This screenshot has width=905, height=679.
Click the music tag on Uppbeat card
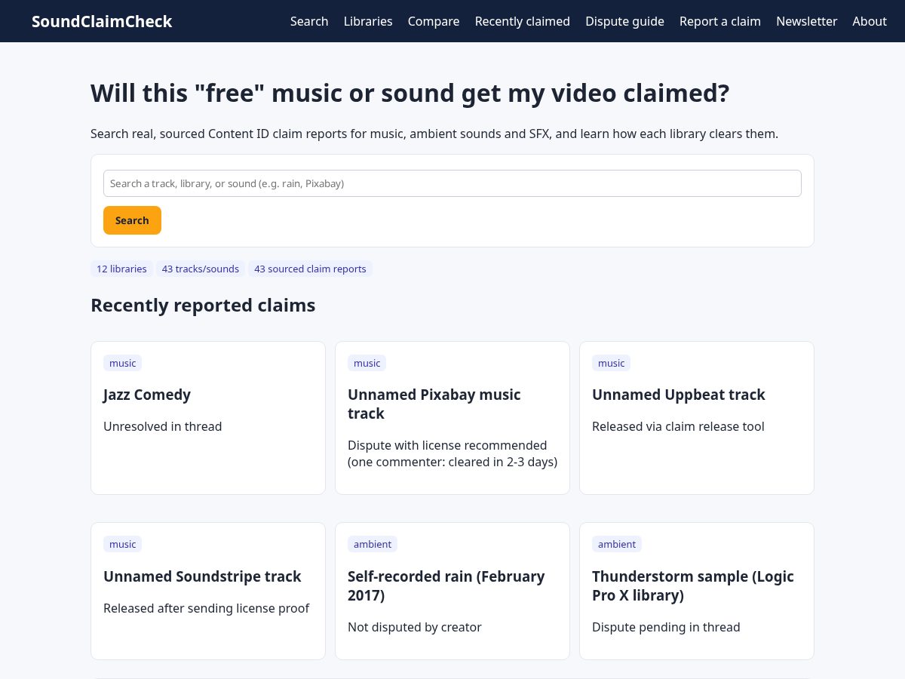tap(611, 363)
